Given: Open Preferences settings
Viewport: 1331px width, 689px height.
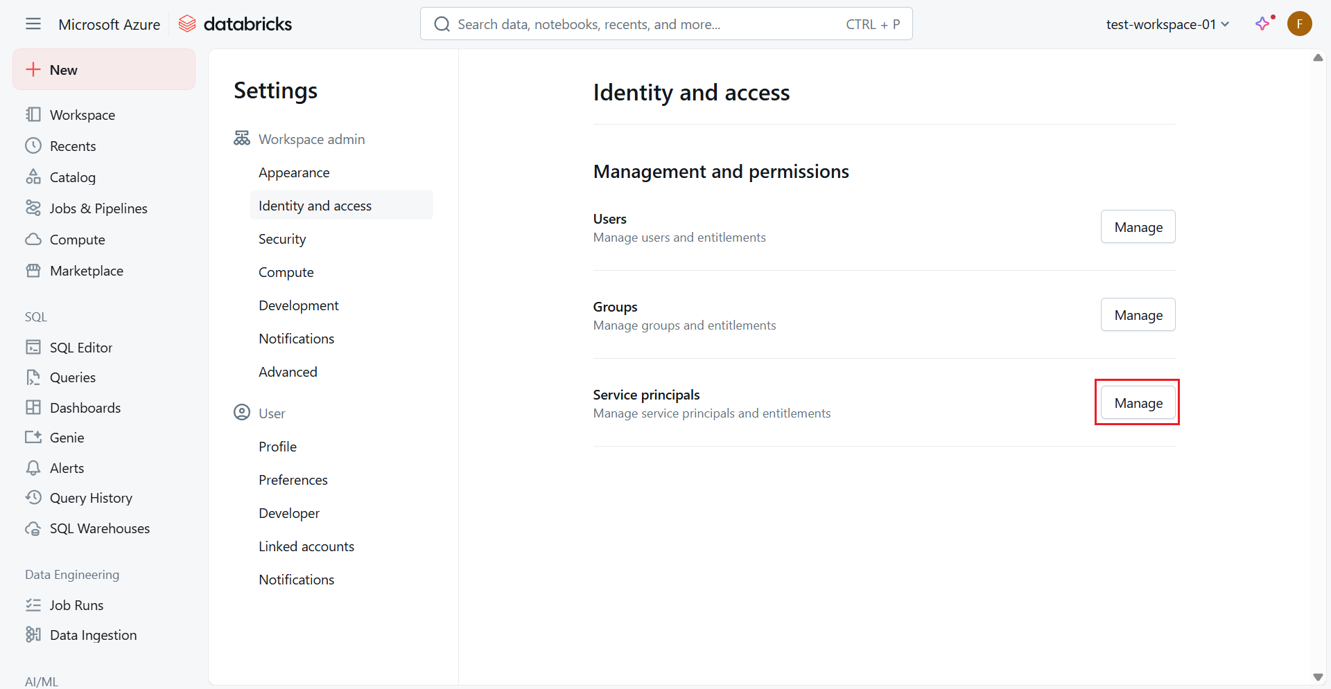Looking at the screenshot, I should (293, 480).
